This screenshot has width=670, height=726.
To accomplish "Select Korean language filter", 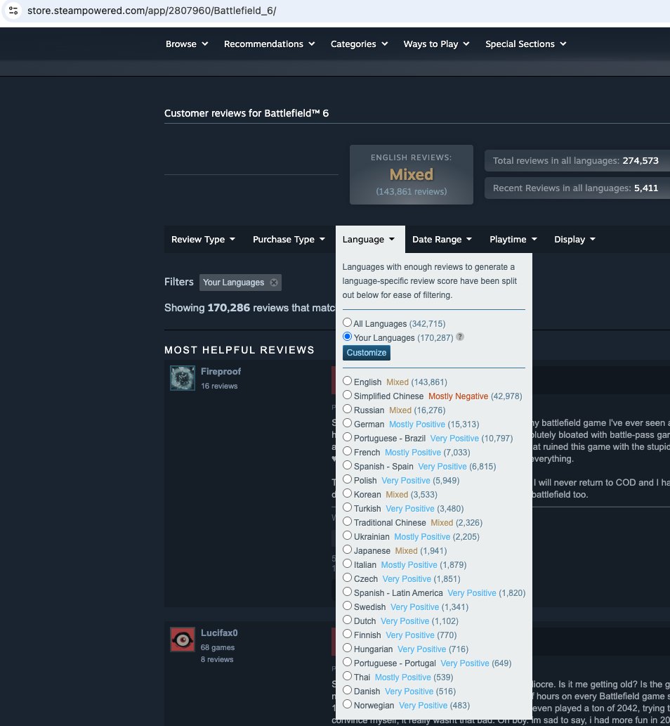I will pyautogui.click(x=347, y=493).
